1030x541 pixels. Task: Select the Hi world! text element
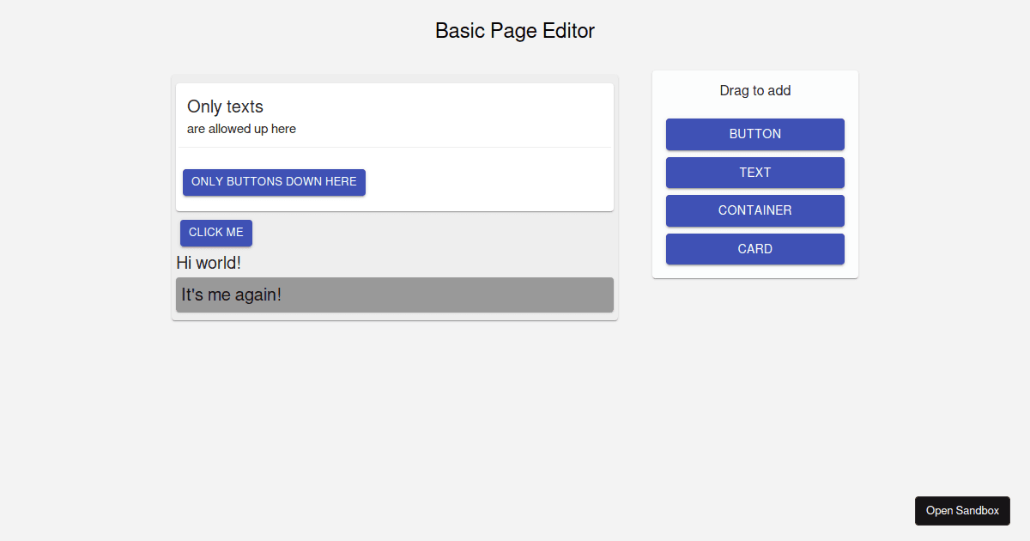coord(209,263)
